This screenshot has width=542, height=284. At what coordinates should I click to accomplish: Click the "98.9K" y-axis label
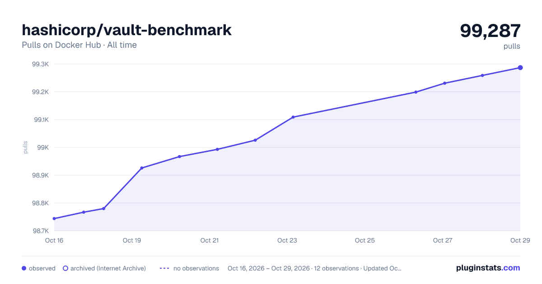pyautogui.click(x=40, y=175)
